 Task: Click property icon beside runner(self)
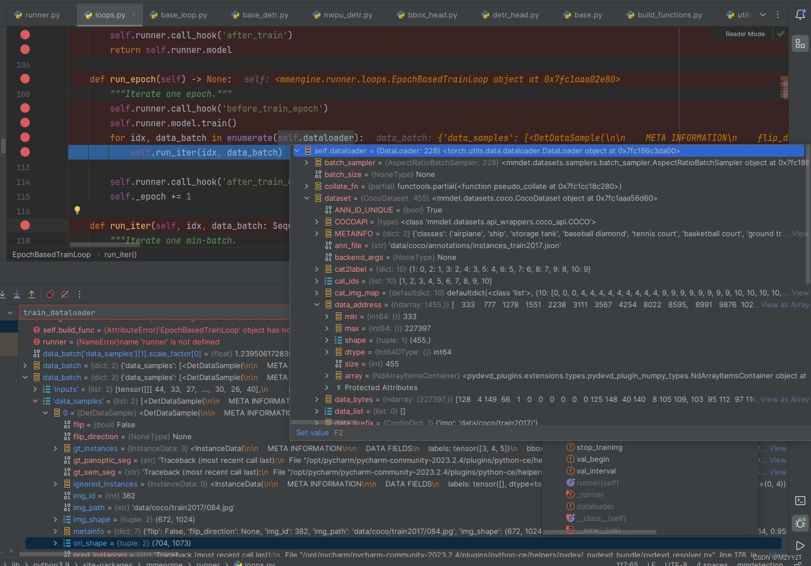571,483
